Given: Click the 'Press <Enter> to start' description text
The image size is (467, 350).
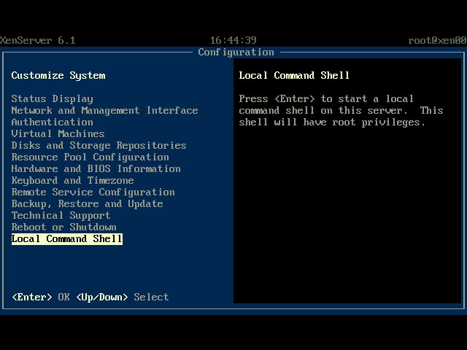Looking at the screenshot, I should coord(341,110).
